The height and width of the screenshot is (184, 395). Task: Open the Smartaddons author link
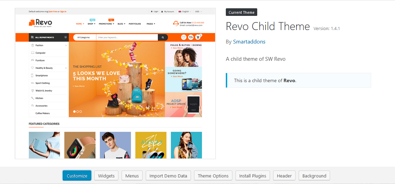249,42
